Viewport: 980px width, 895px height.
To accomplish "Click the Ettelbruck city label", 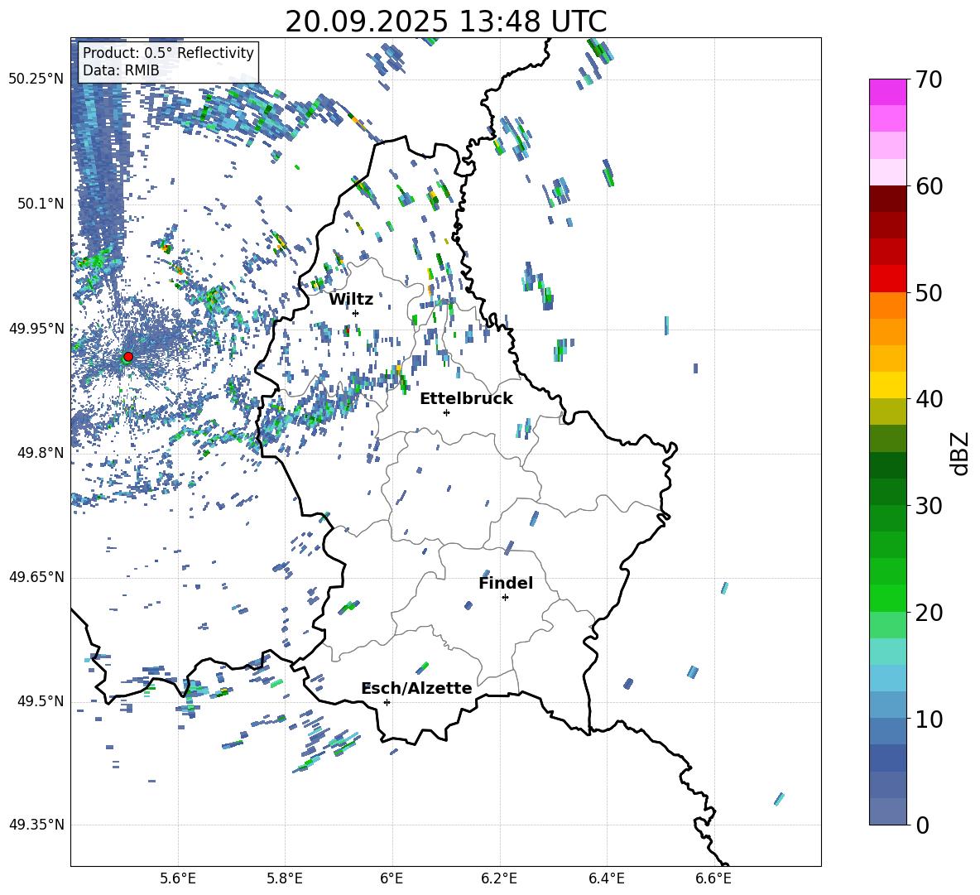I will (466, 399).
